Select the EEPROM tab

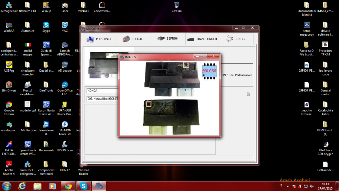168,39
